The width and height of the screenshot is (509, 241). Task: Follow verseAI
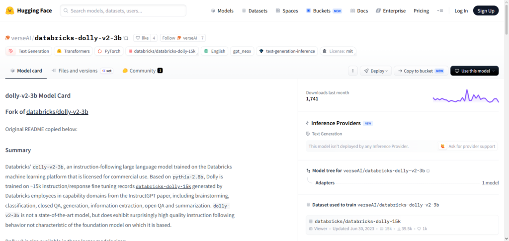pos(179,38)
